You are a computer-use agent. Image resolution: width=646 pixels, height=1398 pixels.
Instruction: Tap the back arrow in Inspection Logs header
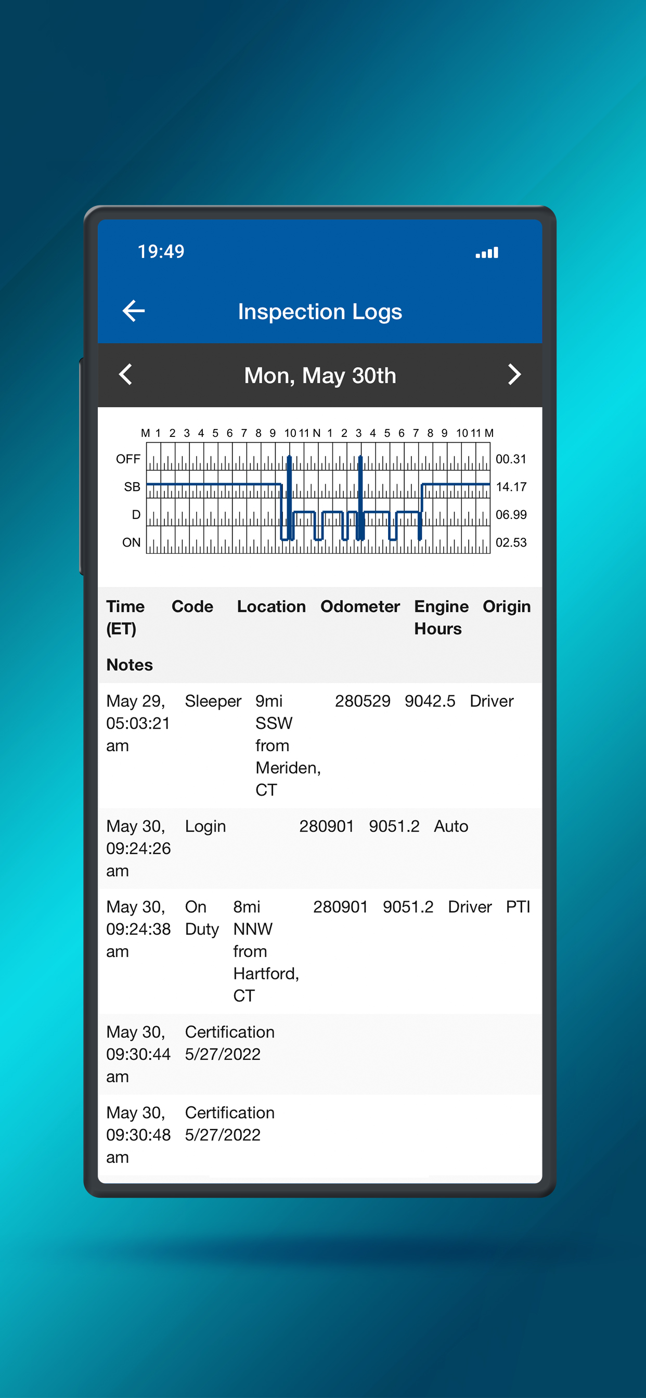click(x=134, y=311)
